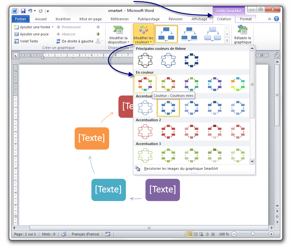
Task: Click Ajouter une puce icon
Action: 17,34
